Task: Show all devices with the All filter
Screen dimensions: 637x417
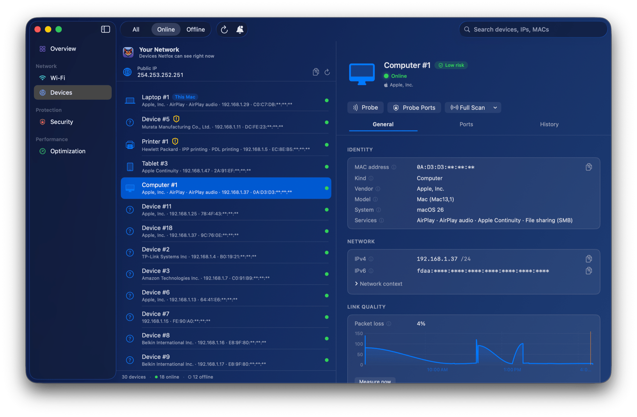Action: [136, 30]
